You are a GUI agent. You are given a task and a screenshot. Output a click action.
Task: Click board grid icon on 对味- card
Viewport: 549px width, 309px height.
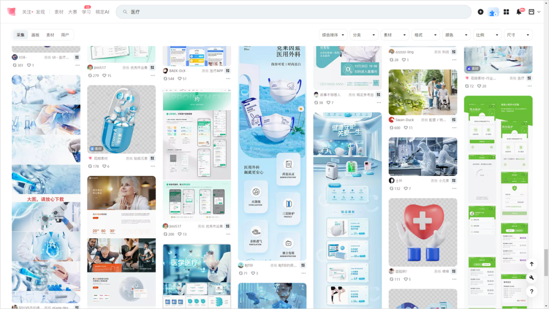(77, 57)
